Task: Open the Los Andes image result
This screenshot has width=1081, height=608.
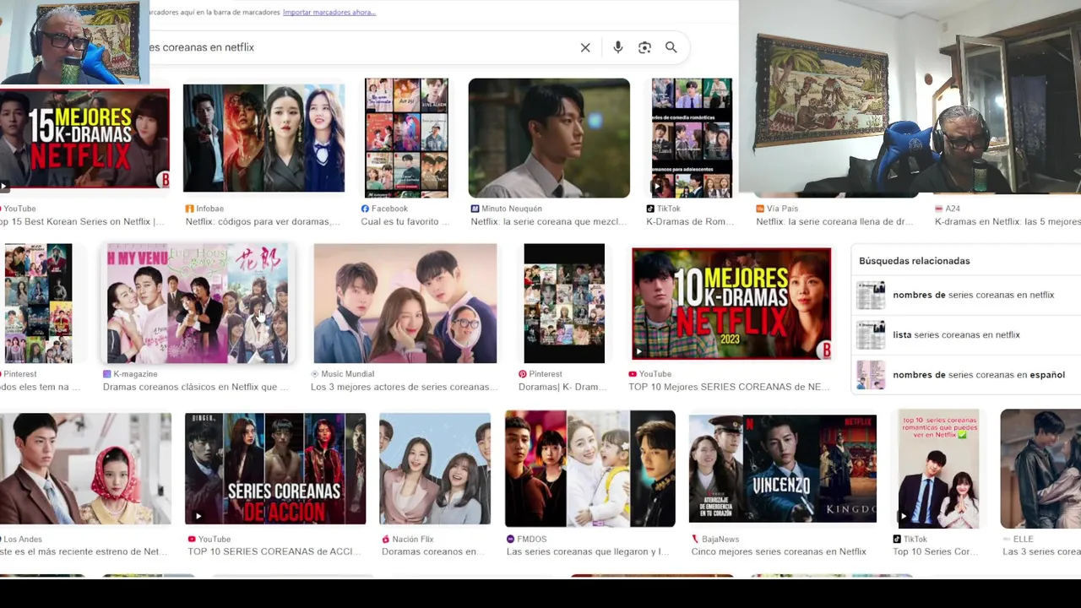Action: pyautogui.click(x=85, y=469)
